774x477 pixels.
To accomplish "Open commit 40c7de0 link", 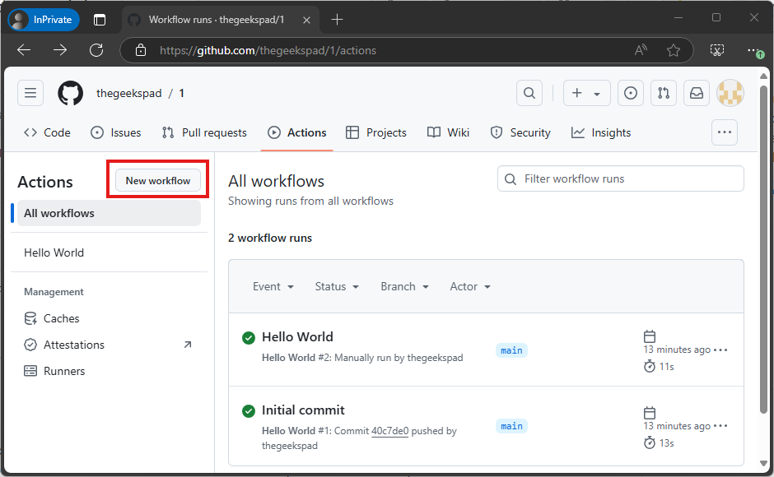I will coord(390,431).
